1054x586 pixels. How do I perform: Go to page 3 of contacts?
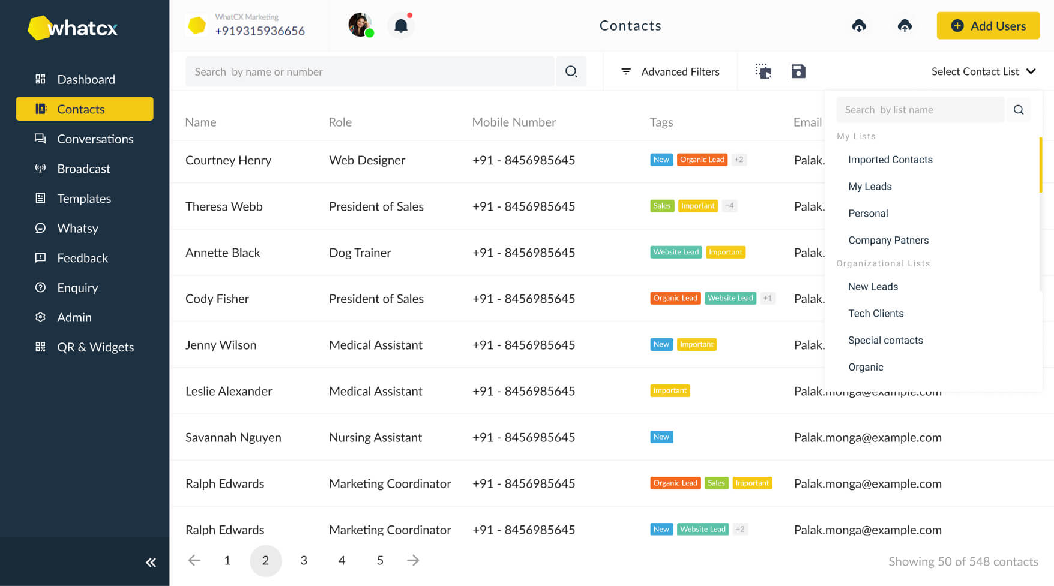click(304, 560)
